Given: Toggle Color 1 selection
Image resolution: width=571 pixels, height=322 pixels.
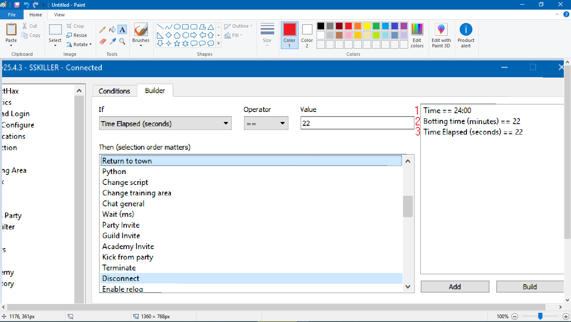Looking at the screenshot, I should (289, 35).
